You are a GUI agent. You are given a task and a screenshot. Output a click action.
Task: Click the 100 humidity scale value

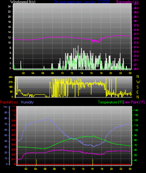(x=5, y=107)
